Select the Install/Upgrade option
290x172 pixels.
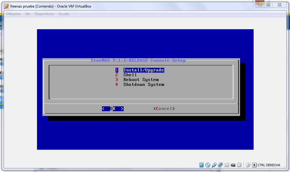(x=143, y=70)
